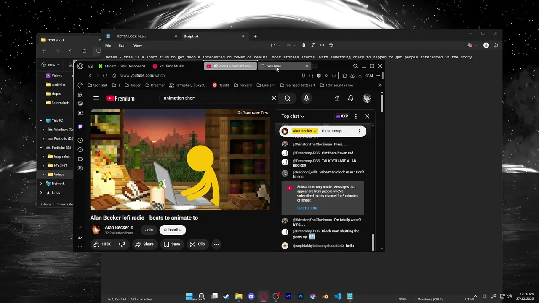Open the Aria AI toolbar icon

tap(369, 76)
